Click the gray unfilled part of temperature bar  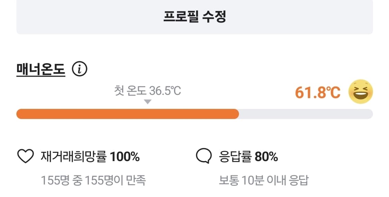[x=306, y=114]
